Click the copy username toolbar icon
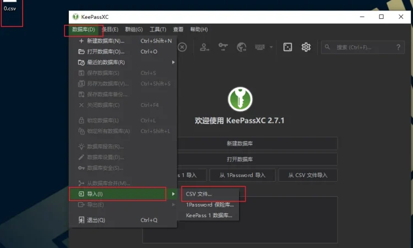The width and height of the screenshot is (413, 248). pos(204,47)
